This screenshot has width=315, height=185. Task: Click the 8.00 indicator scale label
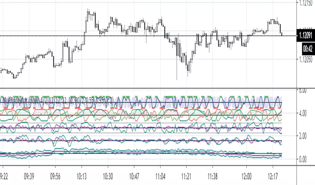[x=303, y=90]
